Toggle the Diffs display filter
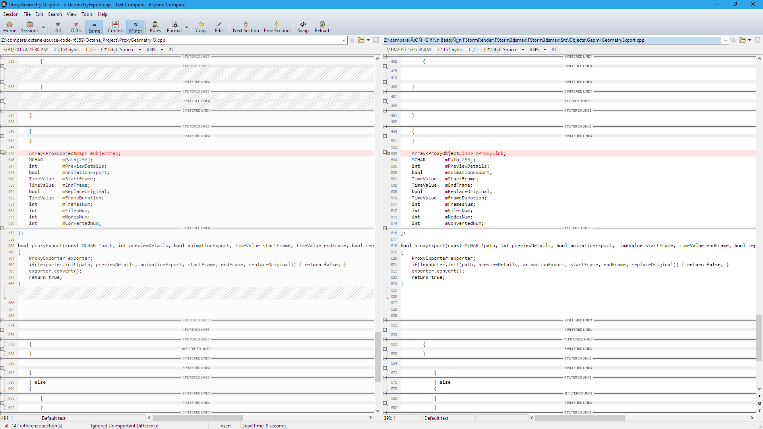This screenshot has height=429, width=763. pyautogui.click(x=76, y=27)
